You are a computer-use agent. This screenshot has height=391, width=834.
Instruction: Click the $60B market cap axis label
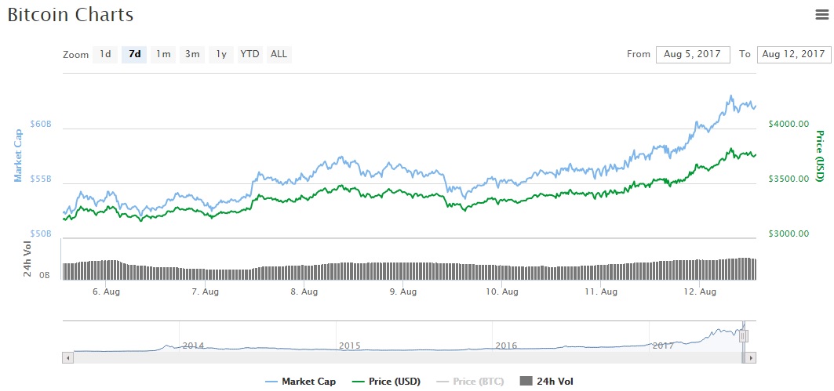tap(41, 124)
